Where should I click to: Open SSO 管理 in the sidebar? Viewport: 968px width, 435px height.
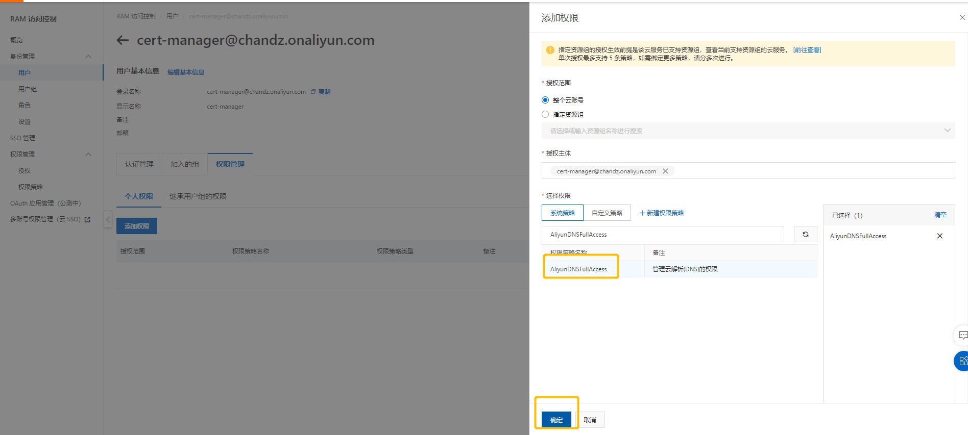tap(22, 138)
